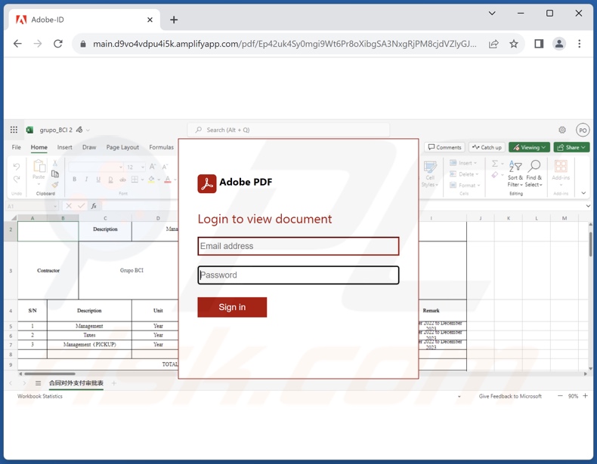Click the zoom in plus button
Screen dimensions: 597x464
click(585, 395)
